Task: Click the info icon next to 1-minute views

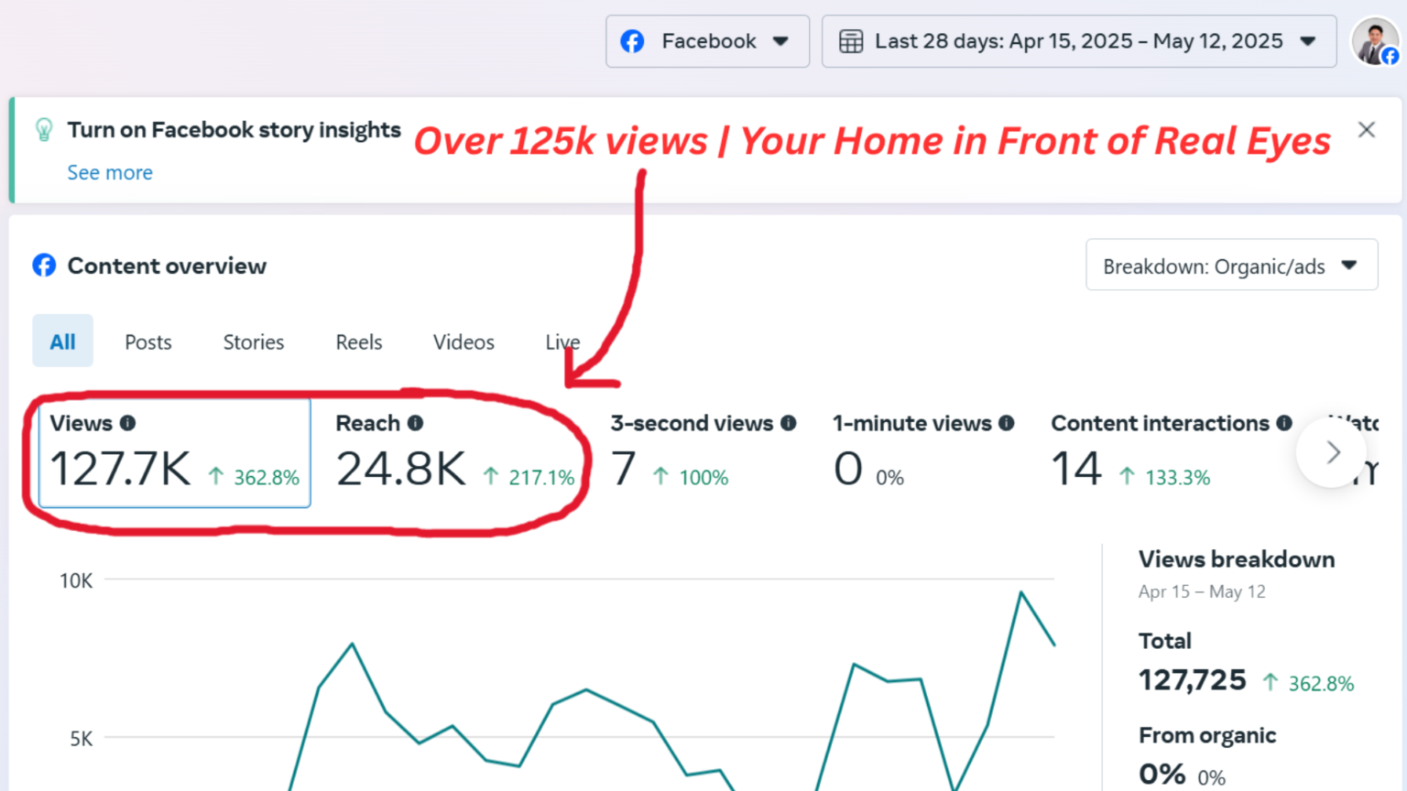Action: tap(1006, 423)
